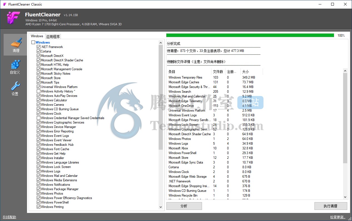The width and height of the screenshot is (352, 221).
Task: Select Microsoft HTML Help in checklist
Action: click(55, 65)
